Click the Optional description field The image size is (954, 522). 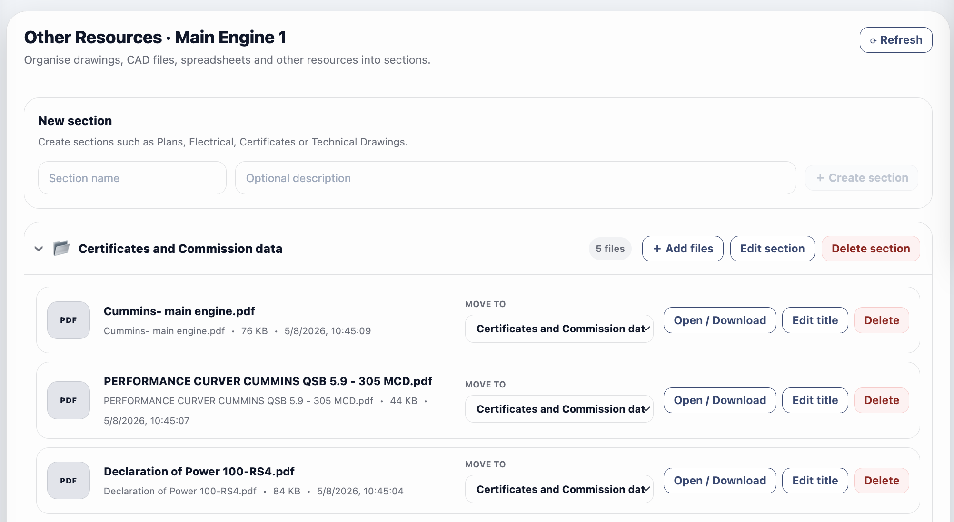(516, 178)
